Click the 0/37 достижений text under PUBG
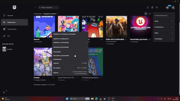The width and height of the screenshot is (180, 101). (111, 42)
